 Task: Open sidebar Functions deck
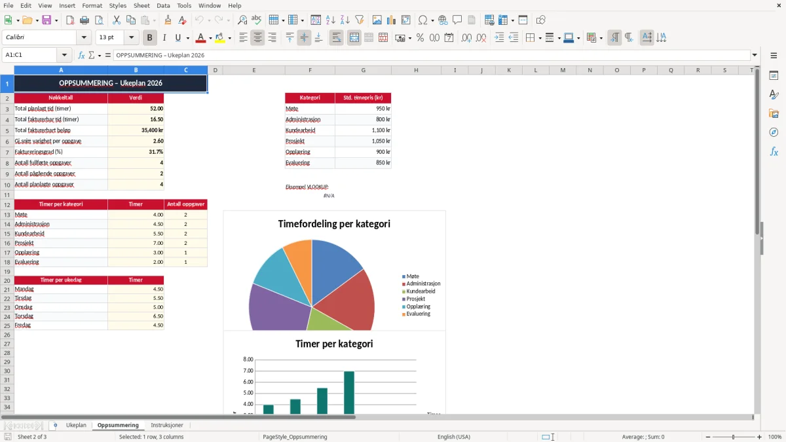coord(774,152)
